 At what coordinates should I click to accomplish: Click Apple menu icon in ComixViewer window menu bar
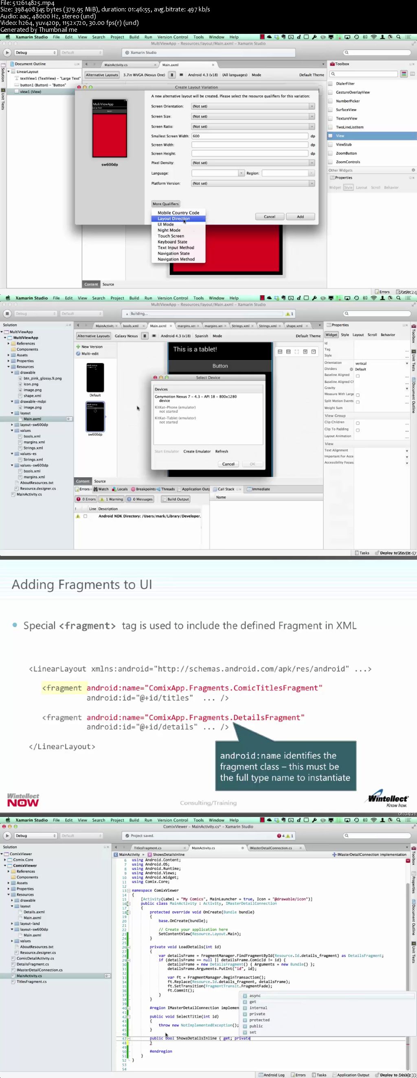(x=7, y=820)
